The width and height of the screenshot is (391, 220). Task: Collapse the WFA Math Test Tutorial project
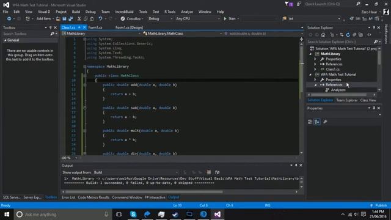310,75
